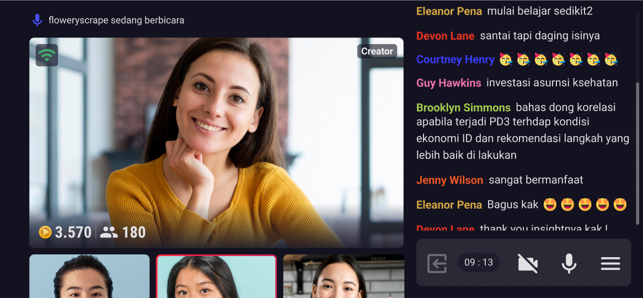Click the 3.570 coin count

pyautogui.click(x=73, y=233)
